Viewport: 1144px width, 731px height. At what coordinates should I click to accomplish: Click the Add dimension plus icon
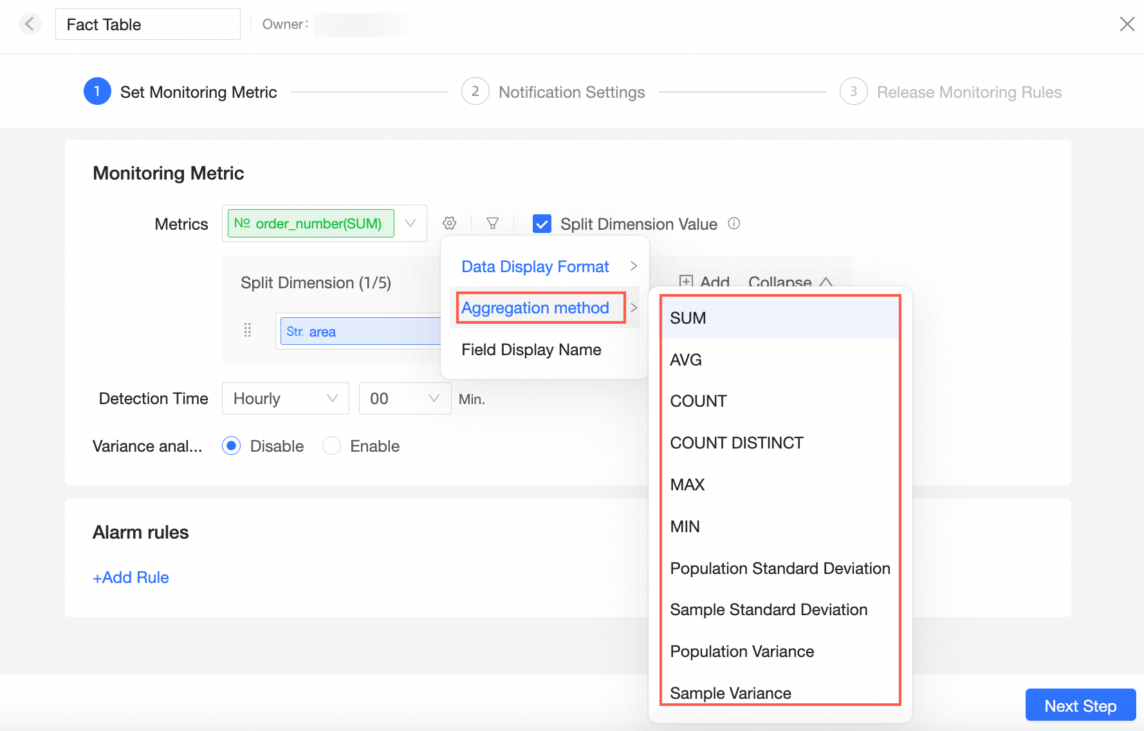(x=687, y=281)
